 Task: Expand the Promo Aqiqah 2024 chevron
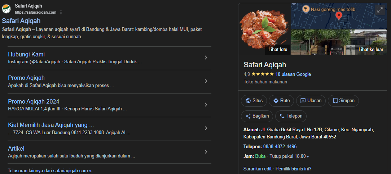pos(206,105)
